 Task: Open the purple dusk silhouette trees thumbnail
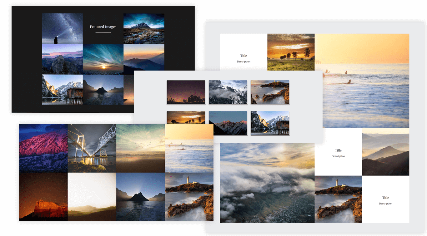(186, 92)
